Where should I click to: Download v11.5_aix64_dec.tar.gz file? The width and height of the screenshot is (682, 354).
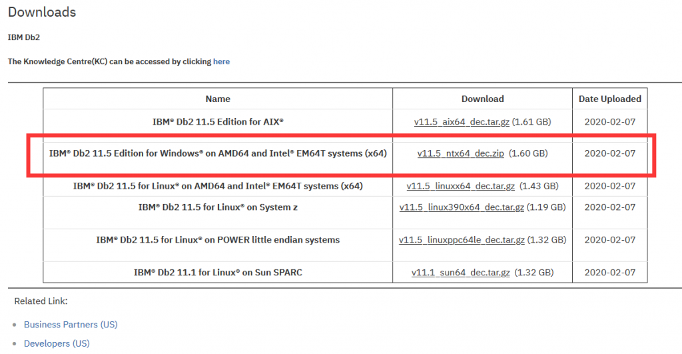[x=462, y=122]
